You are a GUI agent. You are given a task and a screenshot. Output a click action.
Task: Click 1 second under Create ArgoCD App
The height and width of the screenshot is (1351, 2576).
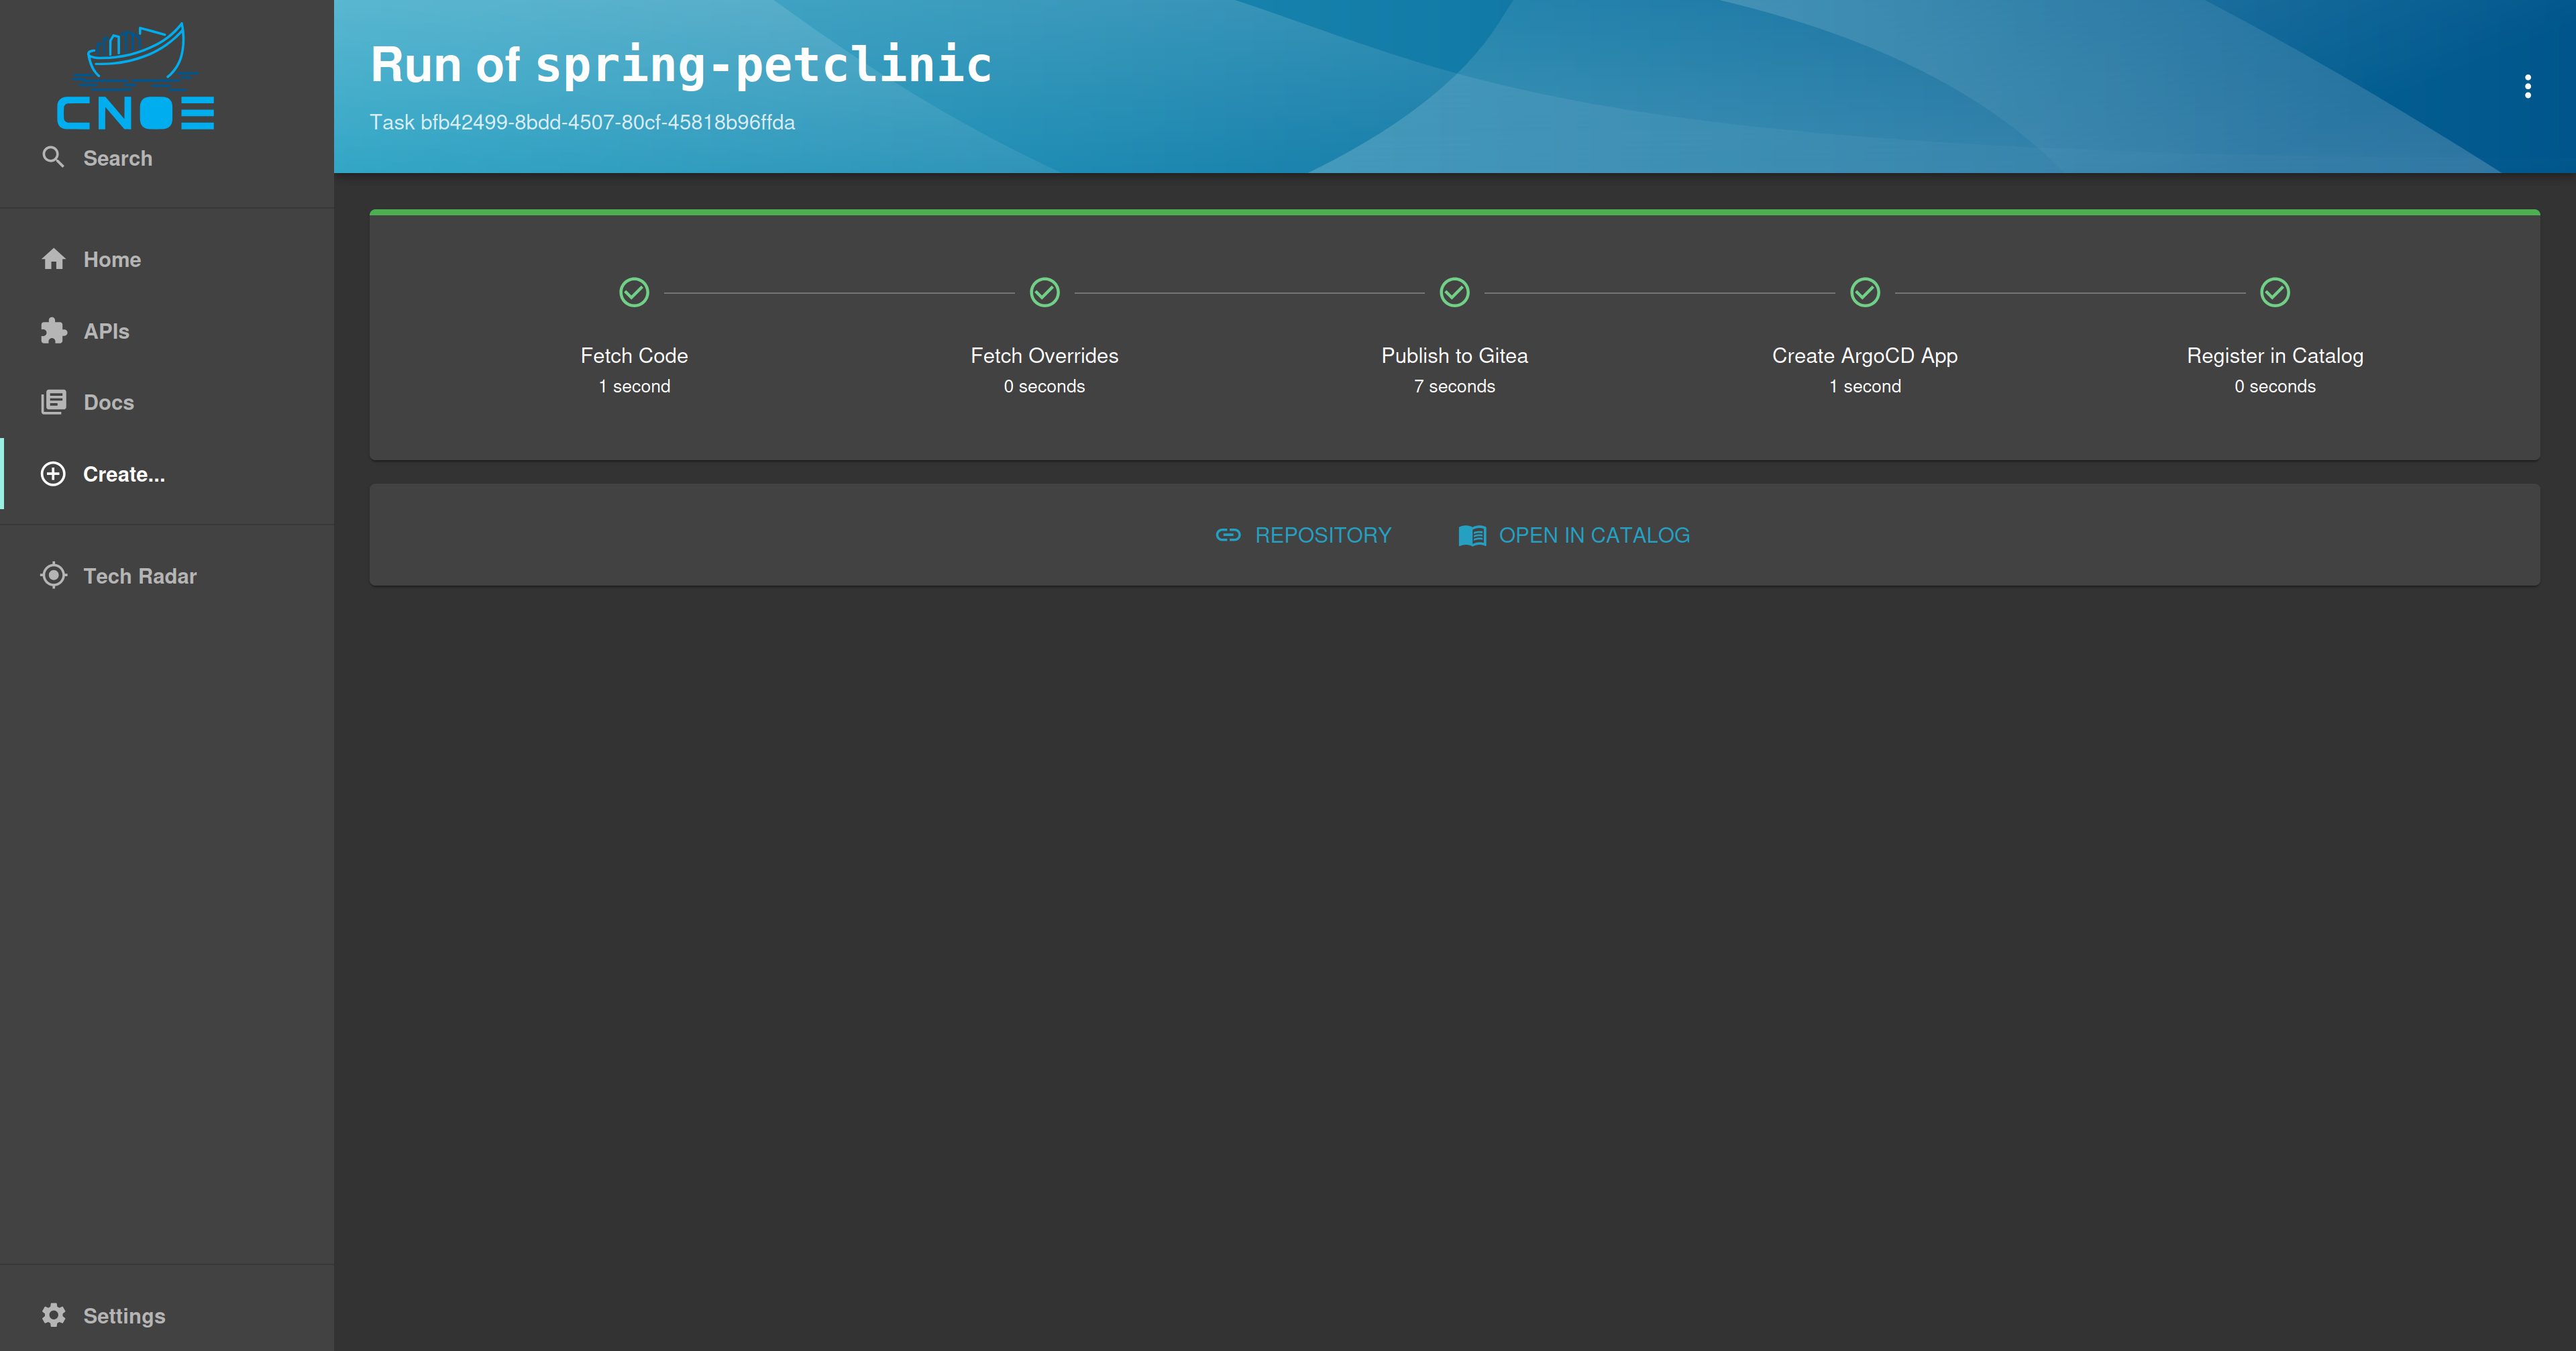point(1865,386)
